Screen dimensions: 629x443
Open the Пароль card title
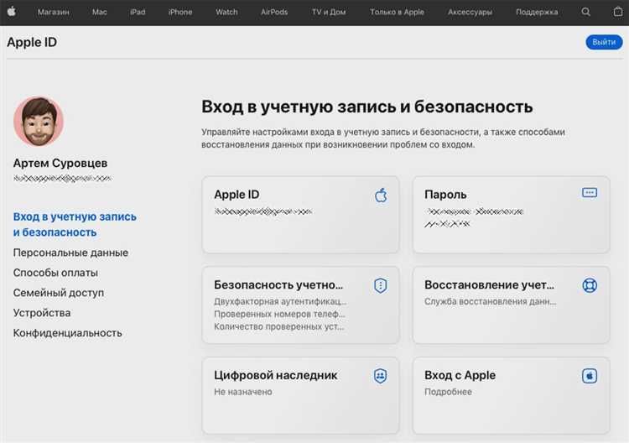pyautogui.click(x=445, y=195)
